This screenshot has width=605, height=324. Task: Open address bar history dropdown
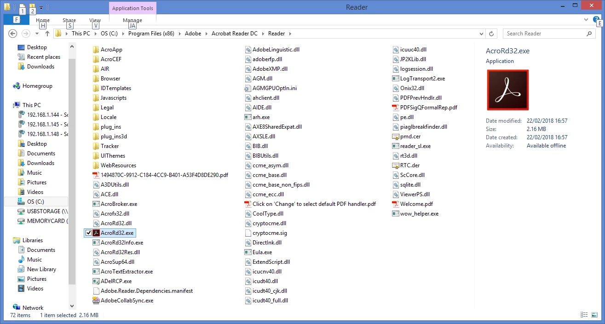[481, 34]
